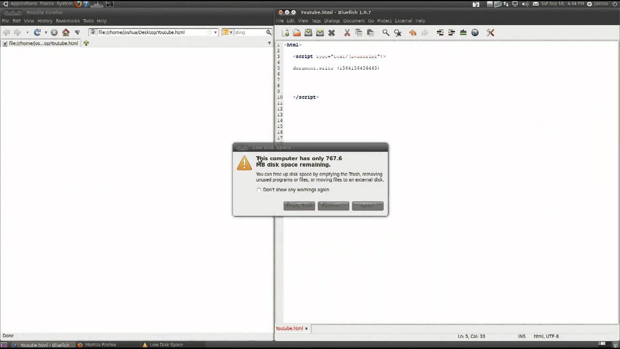Open the System menu in top panel
The image size is (620, 349).
[64, 3]
